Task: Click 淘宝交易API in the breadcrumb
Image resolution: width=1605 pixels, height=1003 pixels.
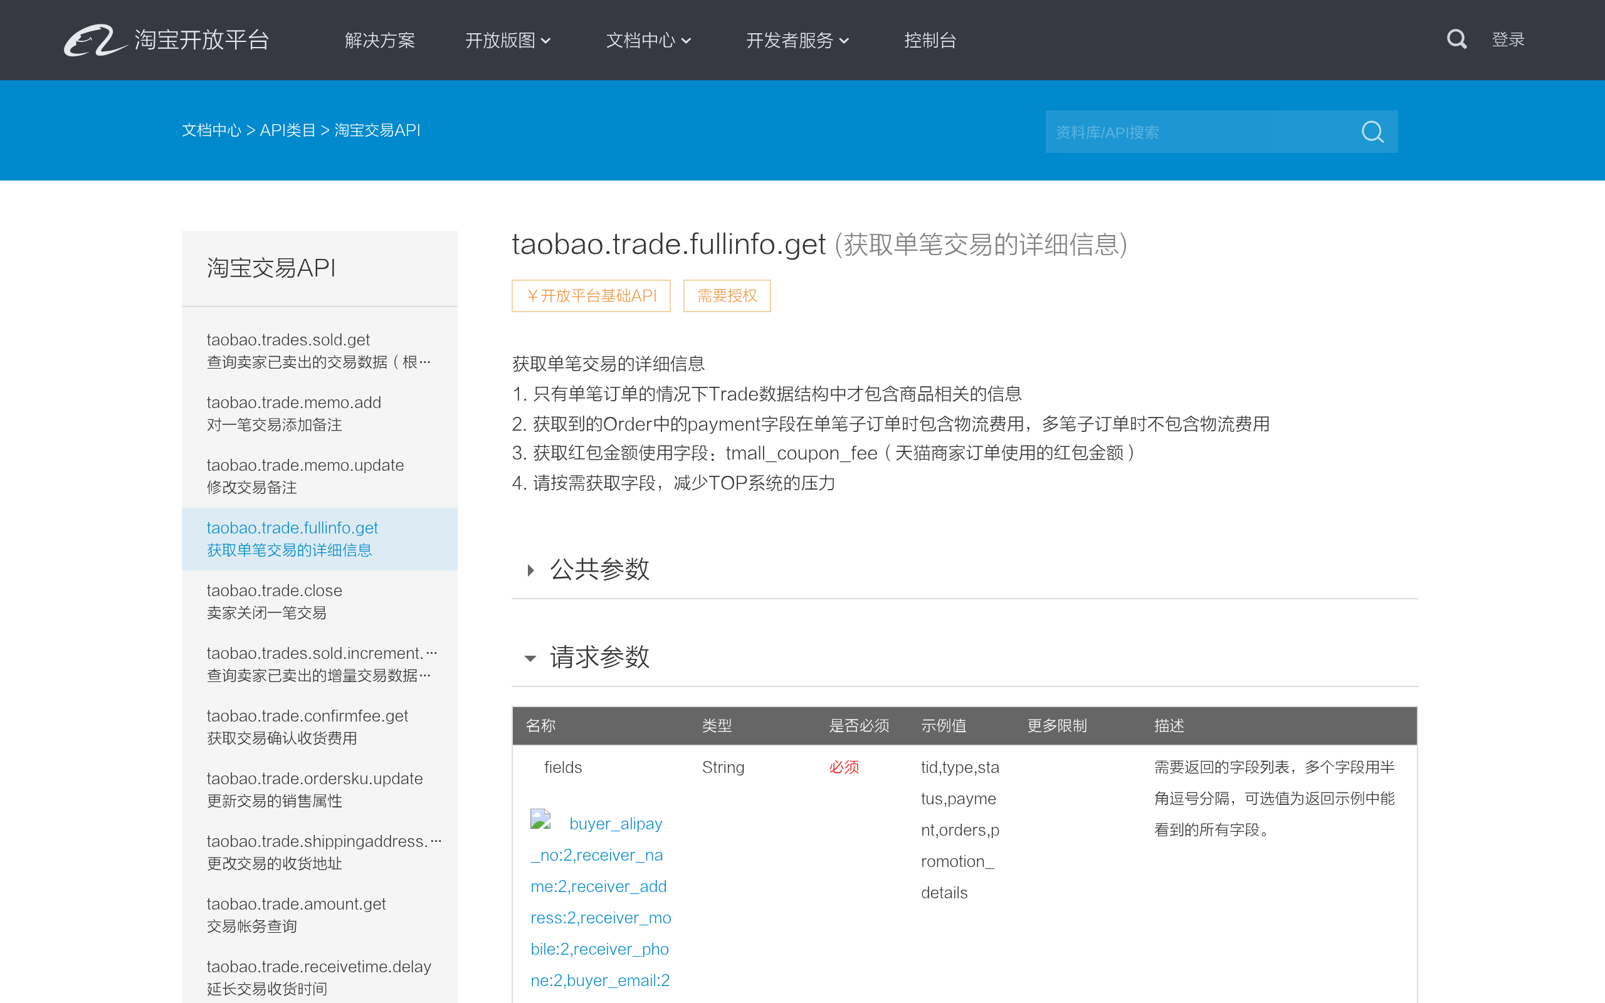Action: point(377,130)
